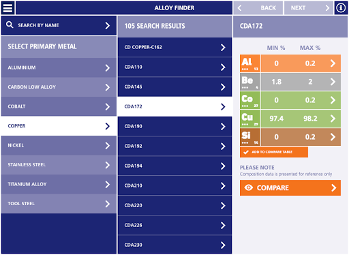Select the Cu copper element tile

(250, 119)
